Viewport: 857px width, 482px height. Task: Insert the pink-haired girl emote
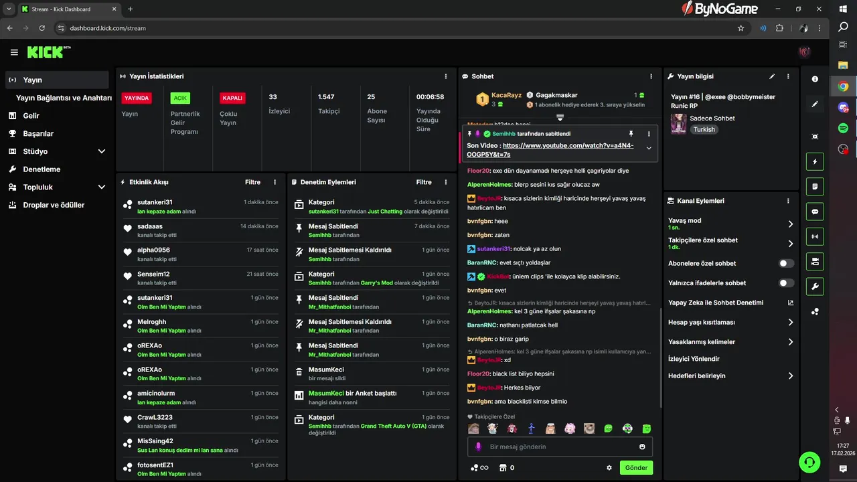click(570, 428)
